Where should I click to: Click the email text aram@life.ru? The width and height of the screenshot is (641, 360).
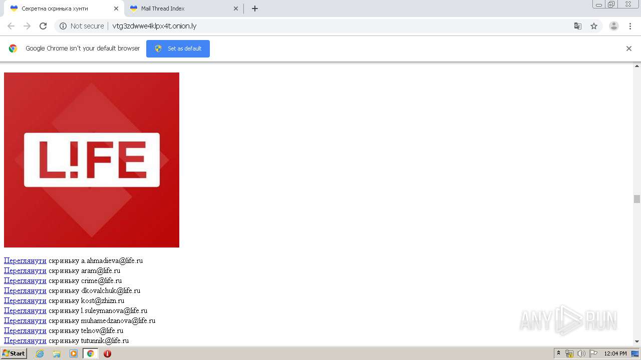(x=101, y=270)
